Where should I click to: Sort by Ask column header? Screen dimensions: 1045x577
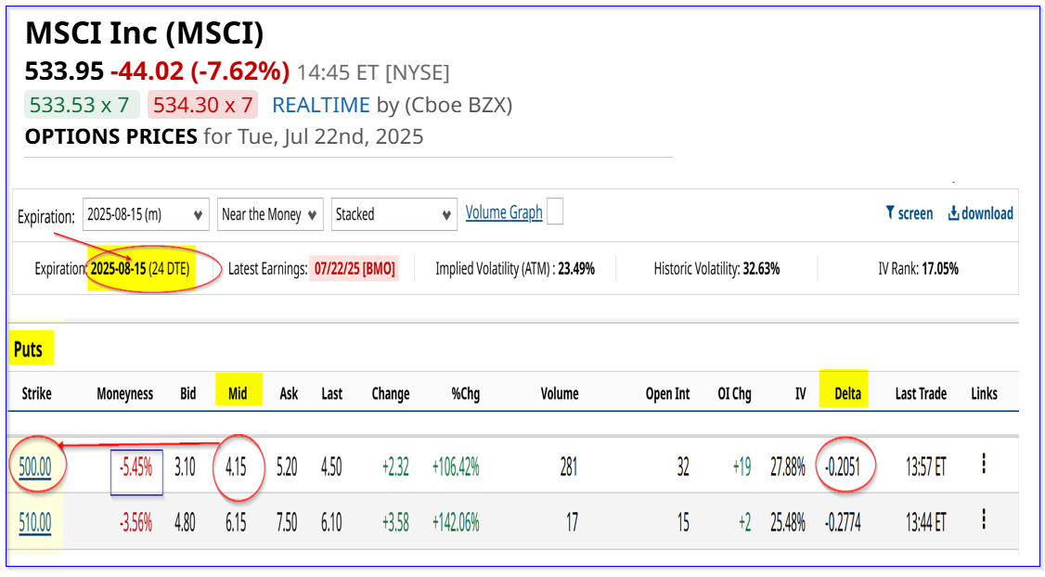289,393
